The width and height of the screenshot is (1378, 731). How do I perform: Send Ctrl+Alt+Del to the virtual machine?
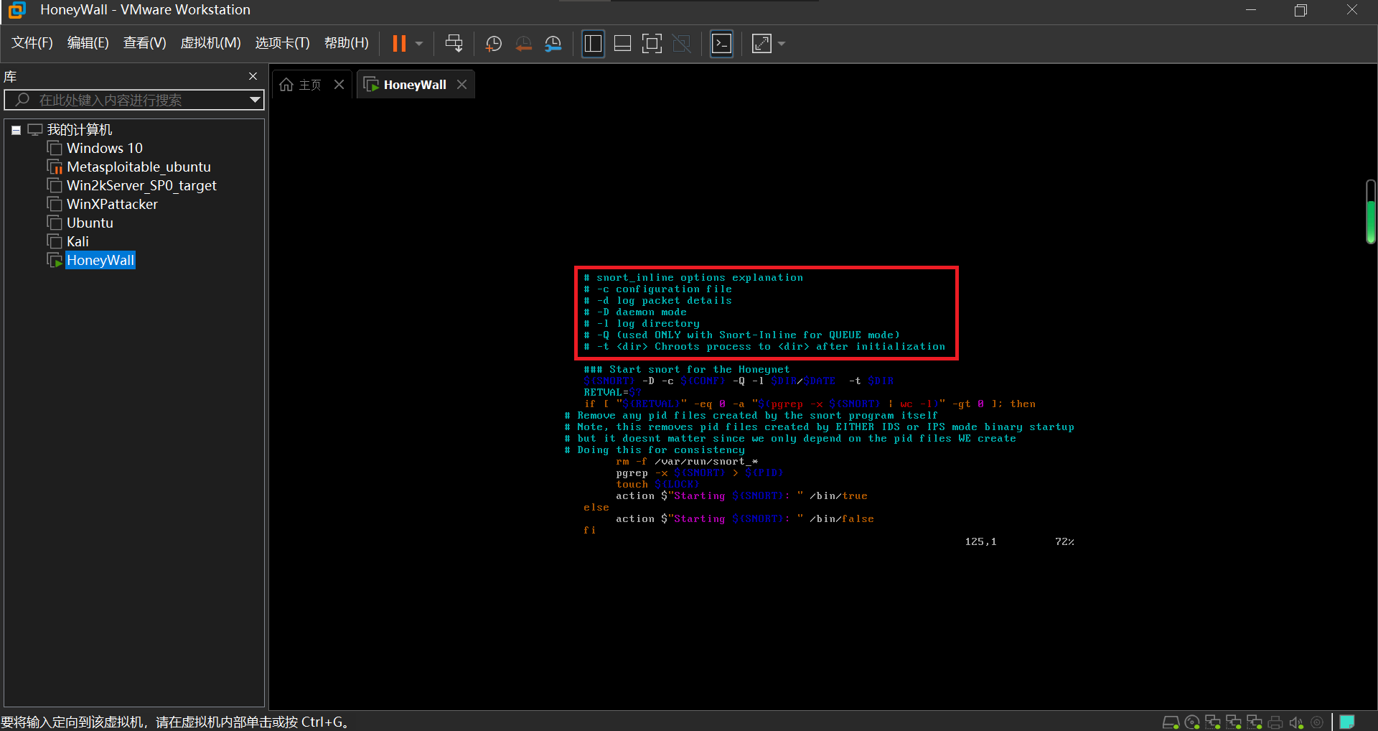(454, 44)
